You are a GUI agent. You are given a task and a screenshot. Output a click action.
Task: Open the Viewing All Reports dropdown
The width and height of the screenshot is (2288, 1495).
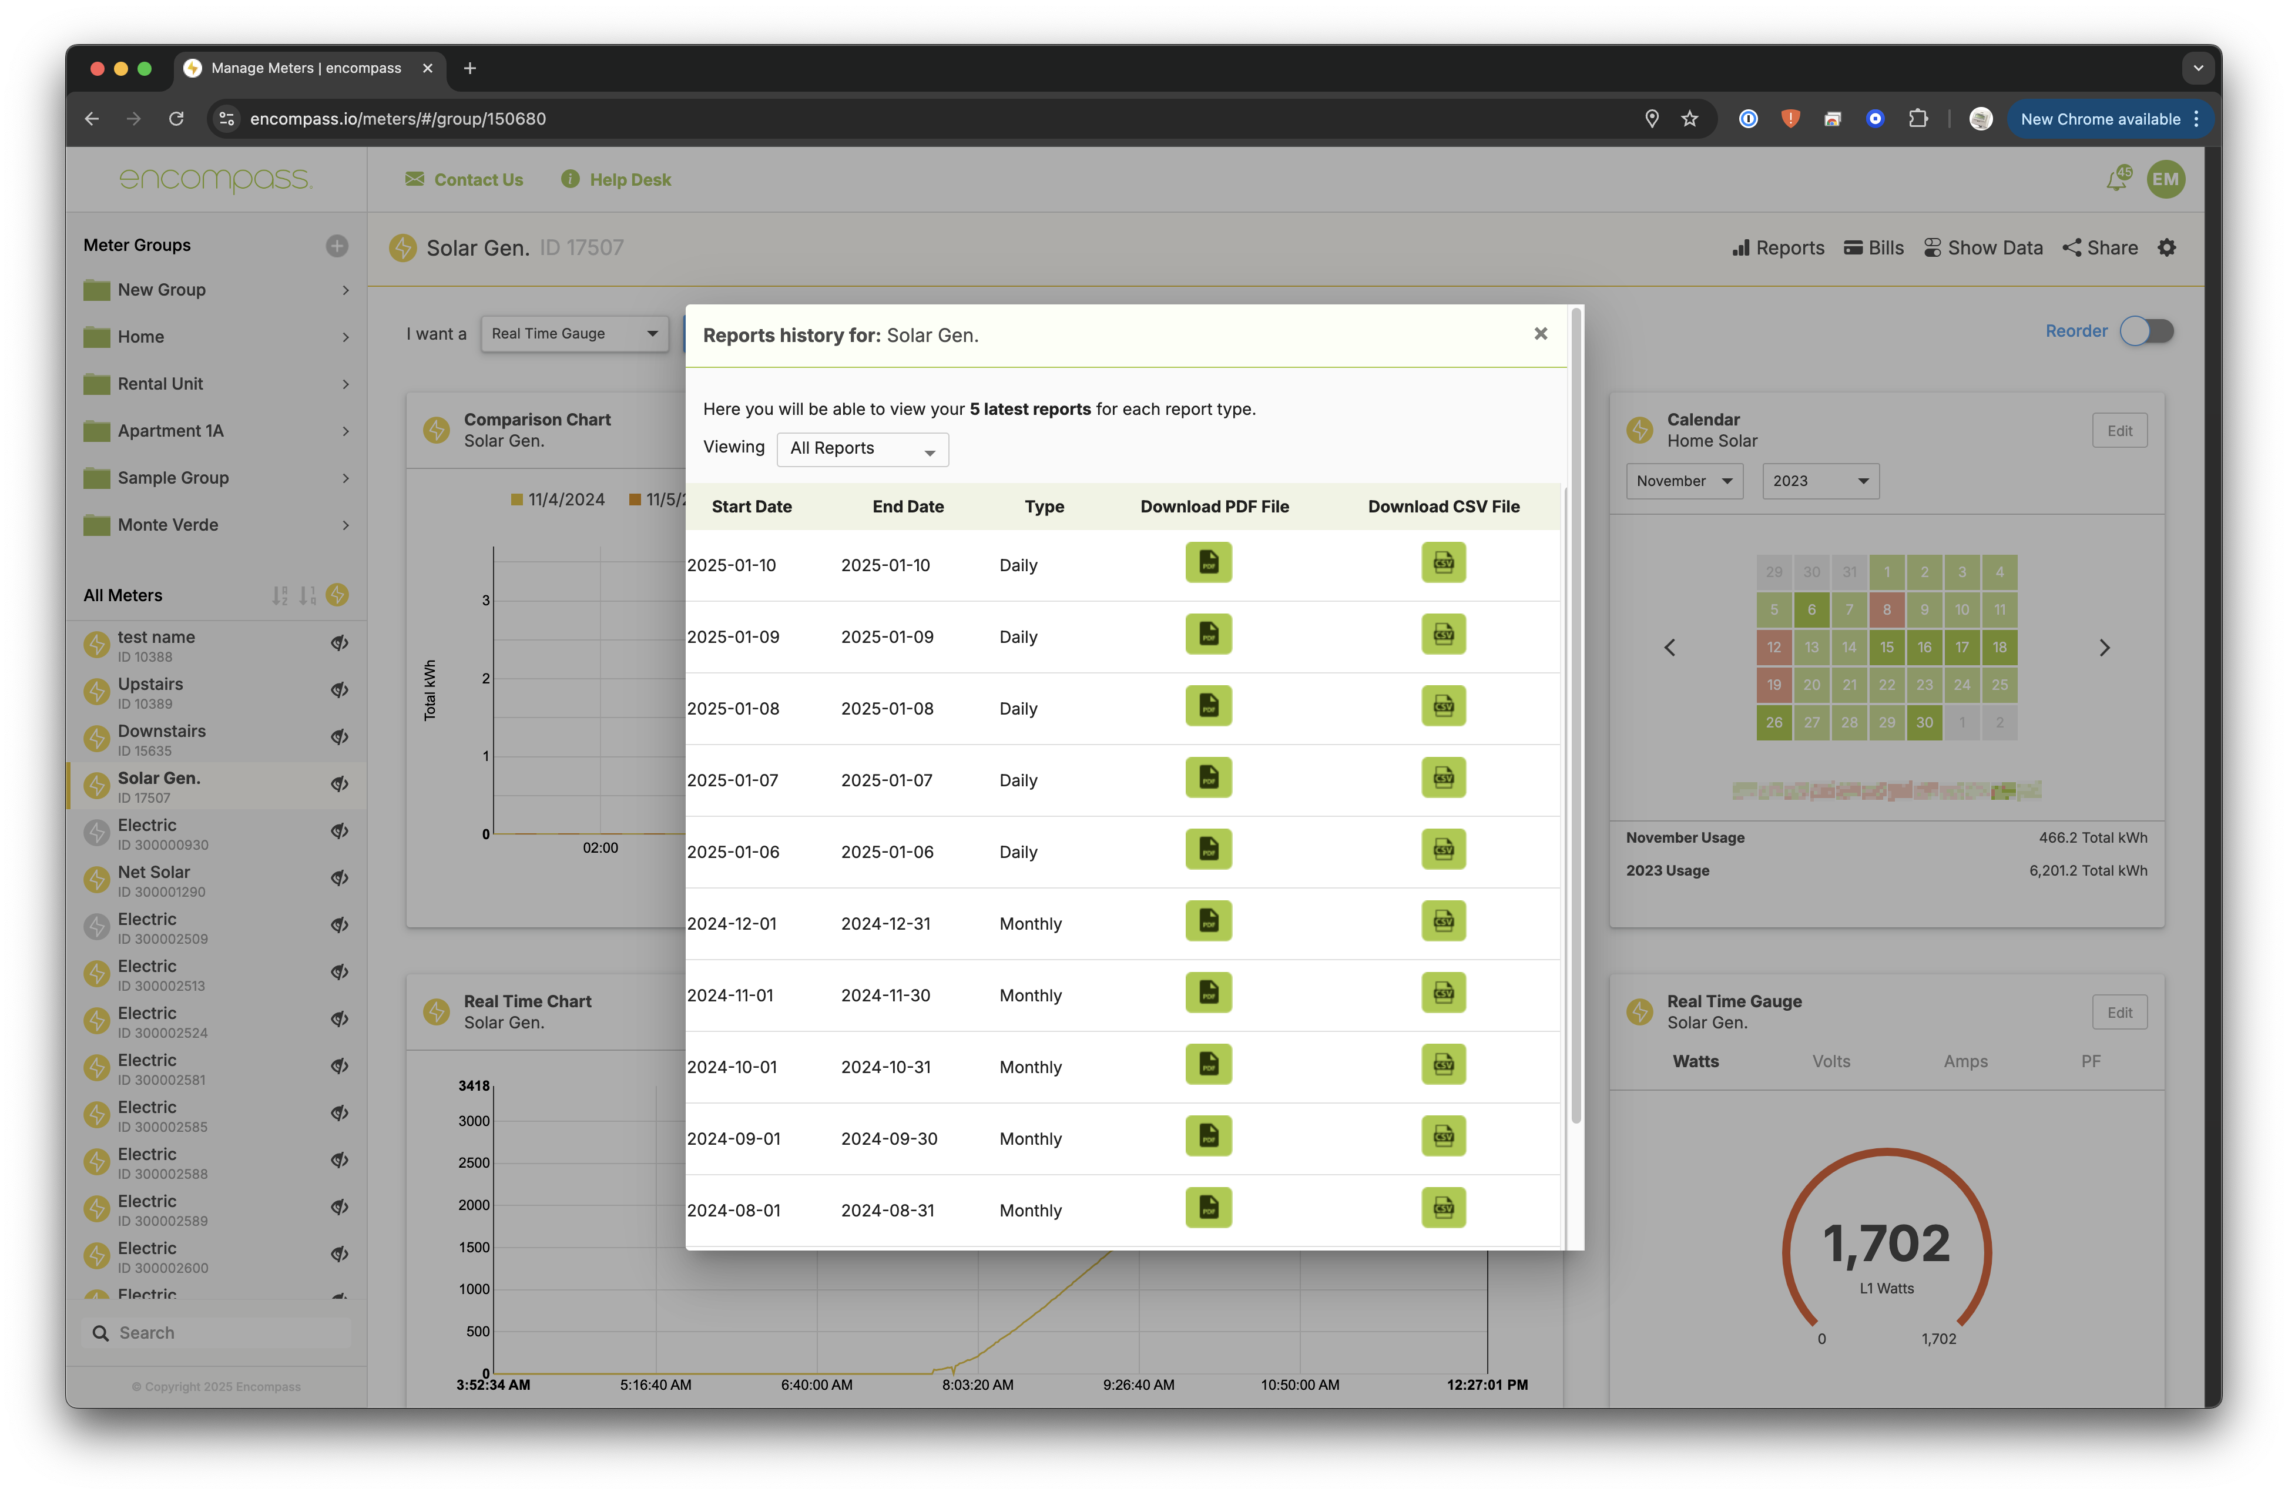(863, 449)
